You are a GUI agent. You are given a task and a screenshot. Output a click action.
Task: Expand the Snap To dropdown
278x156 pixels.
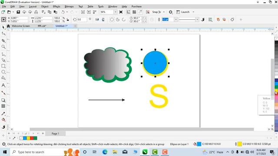pos(164,12)
